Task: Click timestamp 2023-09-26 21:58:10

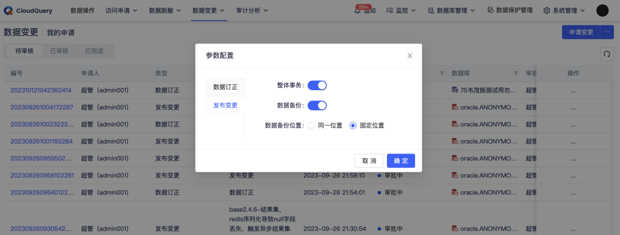Action: click(x=334, y=175)
